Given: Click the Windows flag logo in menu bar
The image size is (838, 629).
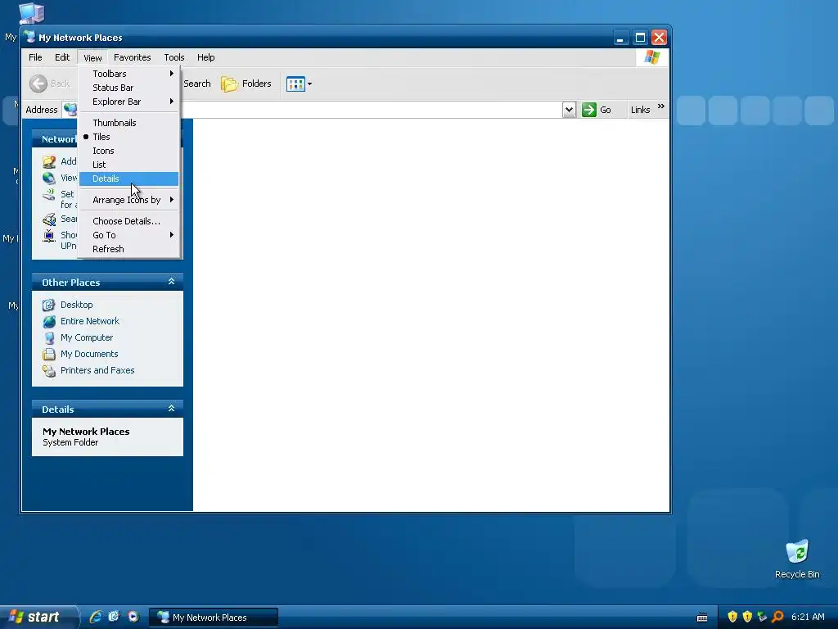Looking at the screenshot, I should pos(651,57).
